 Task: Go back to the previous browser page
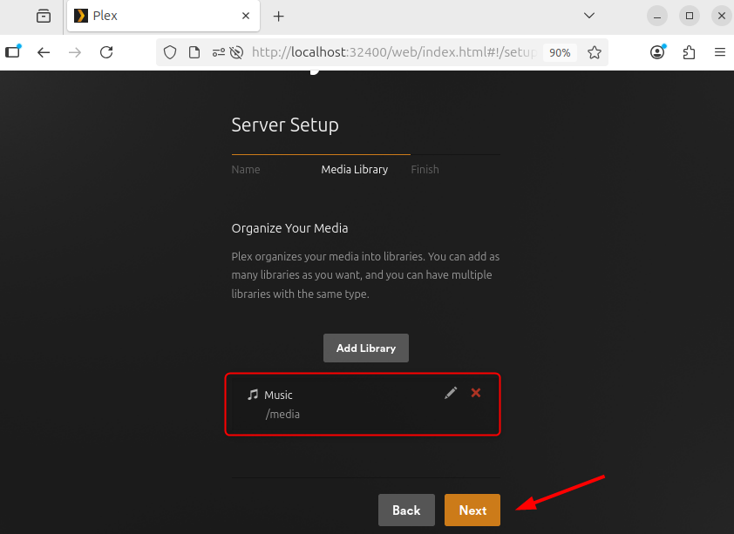point(44,52)
